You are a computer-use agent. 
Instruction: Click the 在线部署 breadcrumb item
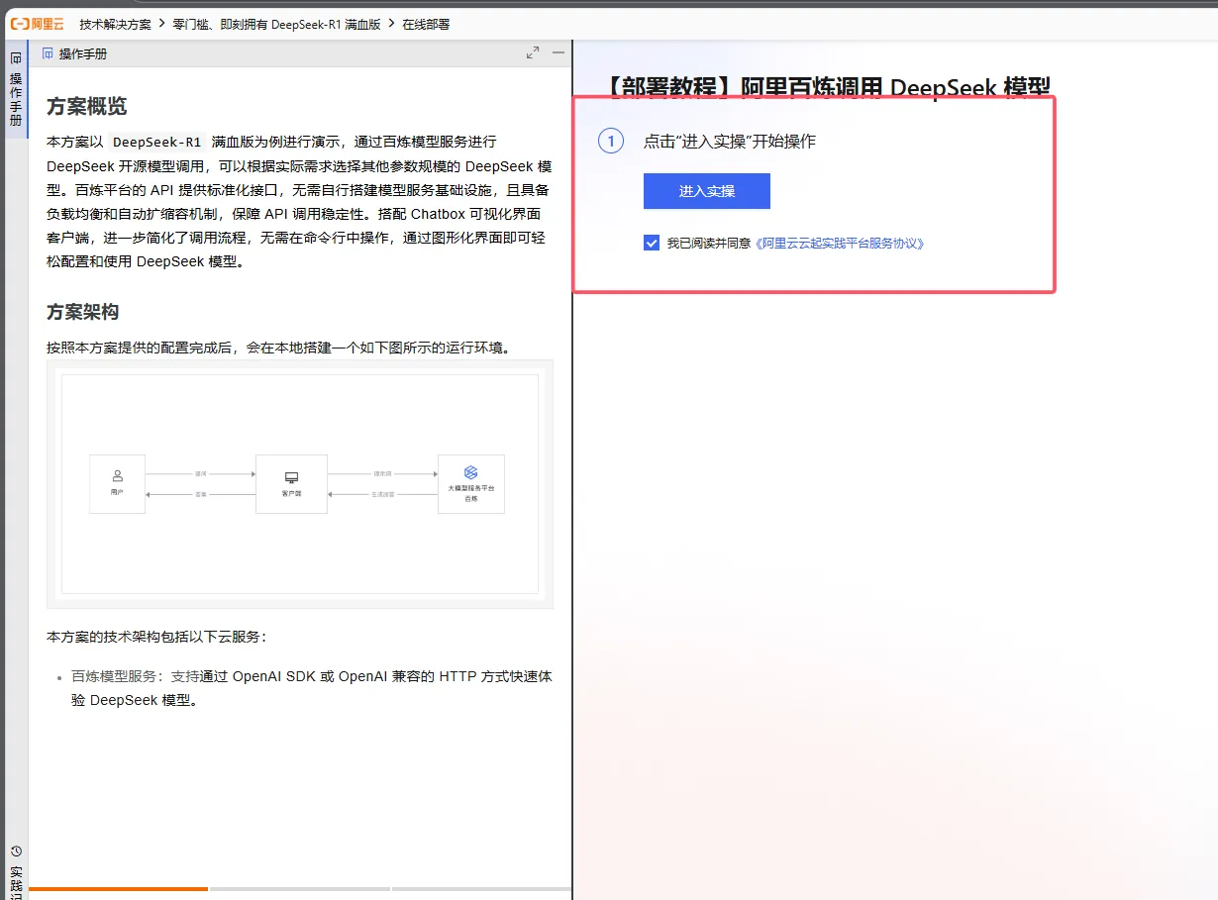point(426,24)
